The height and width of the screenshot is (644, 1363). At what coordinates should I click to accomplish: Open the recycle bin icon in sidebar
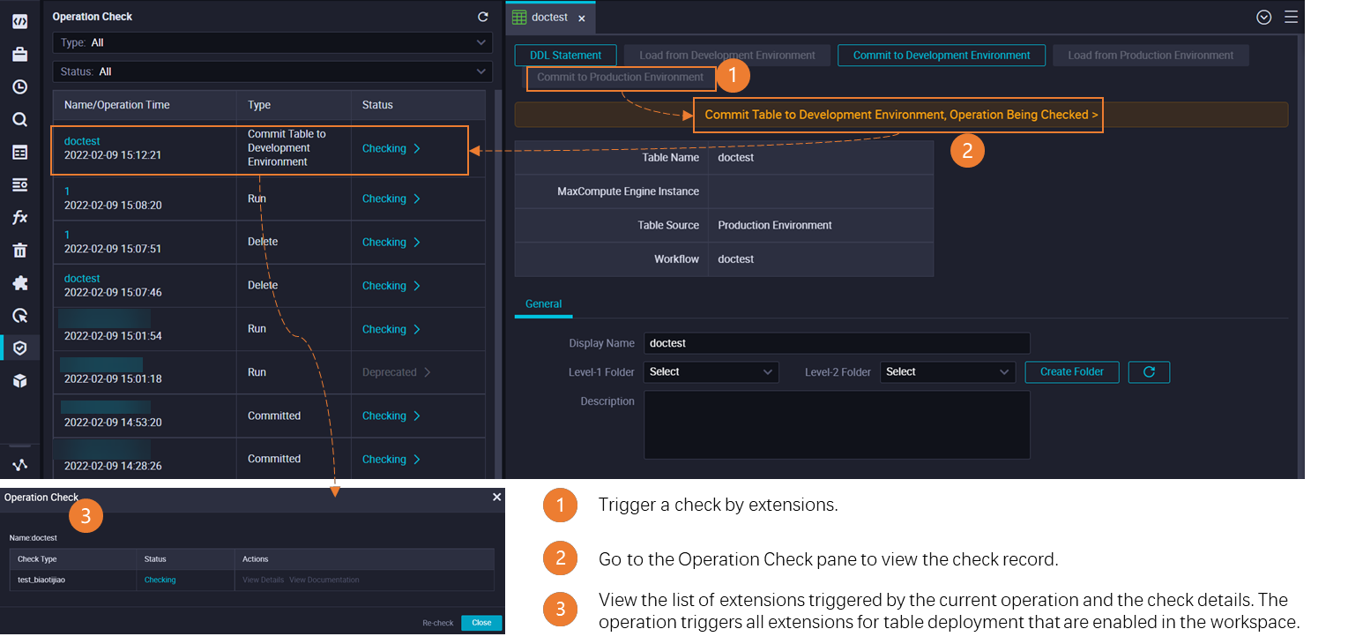pyautogui.click(x=19, y=251)
